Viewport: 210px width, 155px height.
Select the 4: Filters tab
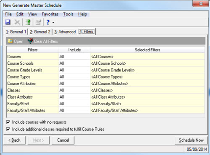pos(87,32)
